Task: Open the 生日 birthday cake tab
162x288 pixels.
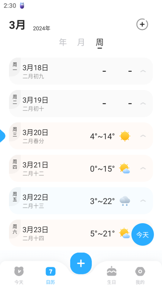Action: click(x=111, y=275)
